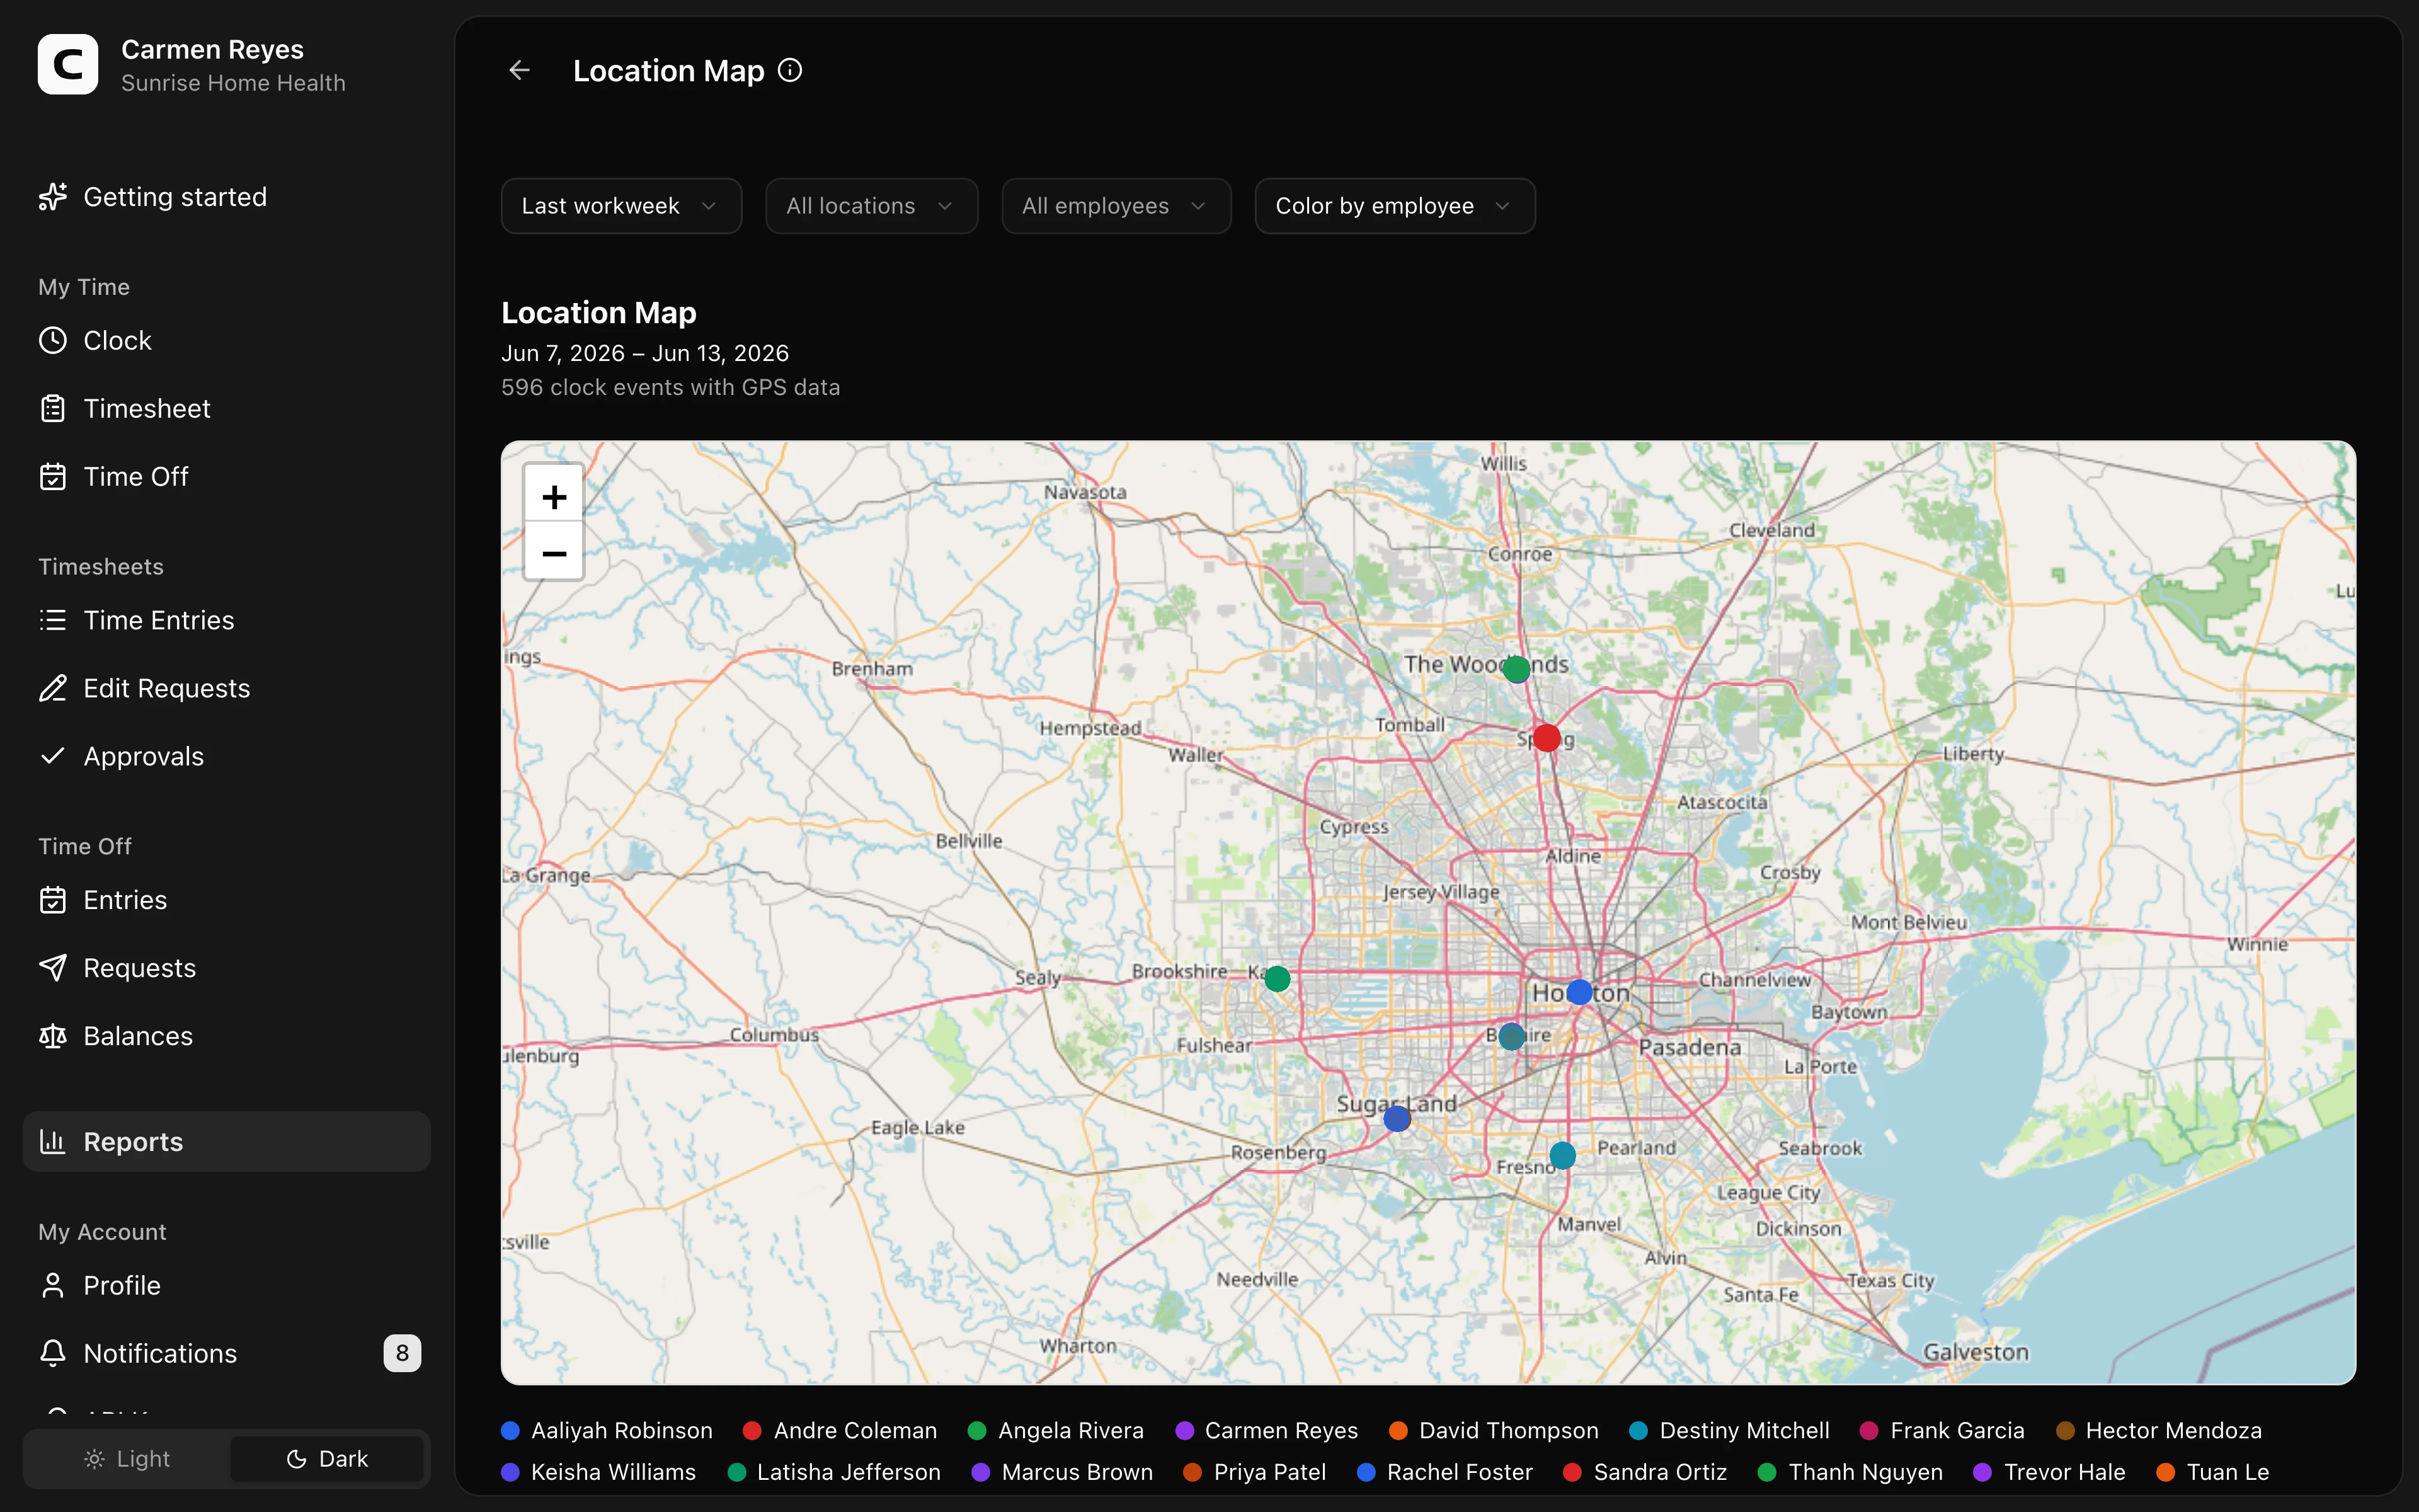Switch to Dark theme
The height and width of the screenshot is (1512, 2419).
click(x=327, y=1459)
